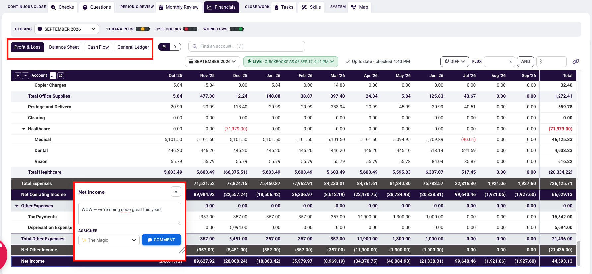Click the 11 Bank Recs status lights

click(143, 29)
